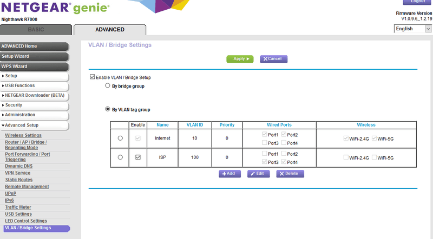433x239 pixels.
Task: Click the Add button
Action: (229, 174)
